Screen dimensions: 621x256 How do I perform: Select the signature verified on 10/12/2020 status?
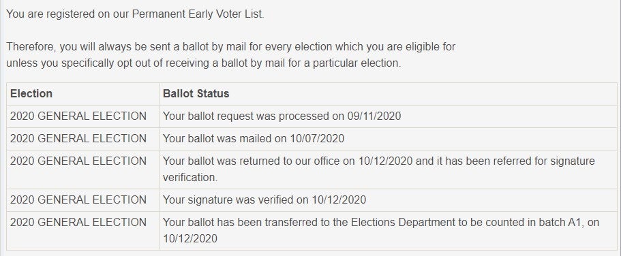pyautogui.click(x=264, y=199)
